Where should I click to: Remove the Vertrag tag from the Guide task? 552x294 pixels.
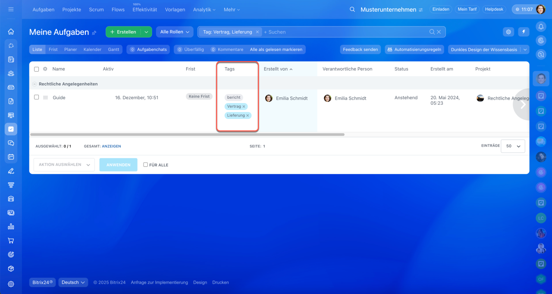(244, 106)
